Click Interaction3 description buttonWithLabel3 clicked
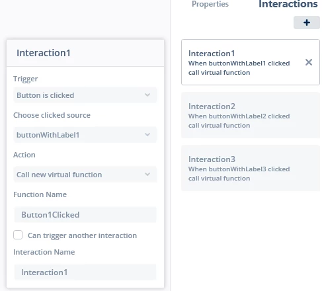This screenshot has width=322, height=291. tap(239, 169)
